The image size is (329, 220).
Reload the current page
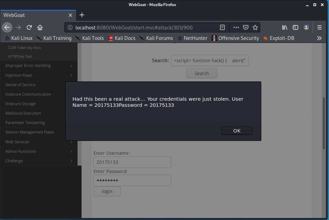click(29, 27)
